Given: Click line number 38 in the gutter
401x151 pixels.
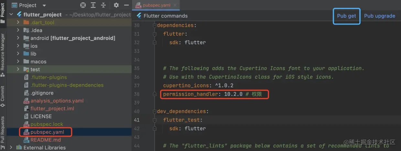Looking at the screenshot, I should pos(136,94).
